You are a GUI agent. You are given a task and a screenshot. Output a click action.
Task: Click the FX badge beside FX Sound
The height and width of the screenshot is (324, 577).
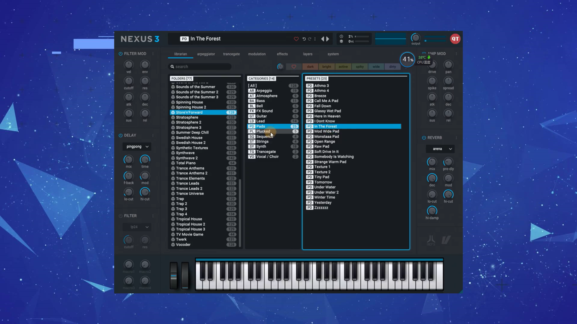[252, 111]
